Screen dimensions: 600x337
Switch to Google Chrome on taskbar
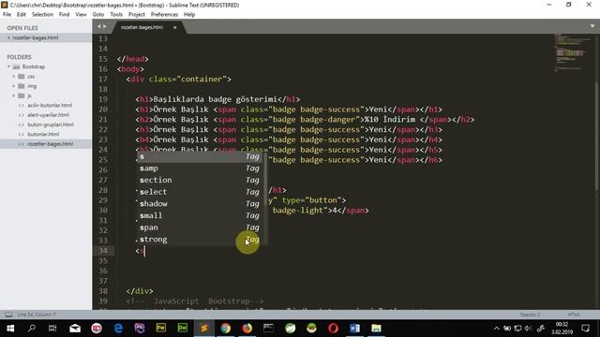click(x=226, y=329)
